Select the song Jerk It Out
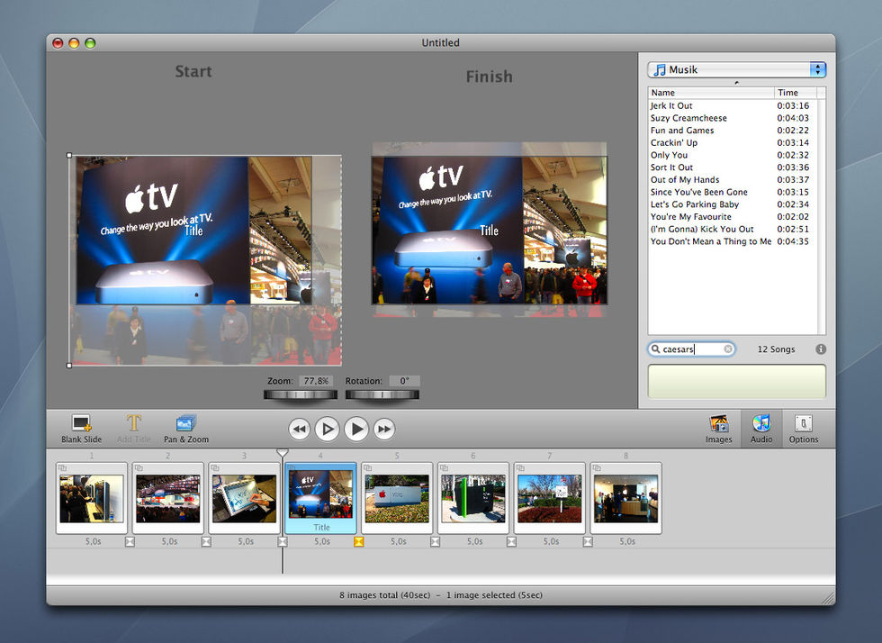This screenshot has width=882, height=643. pos(671,106)
